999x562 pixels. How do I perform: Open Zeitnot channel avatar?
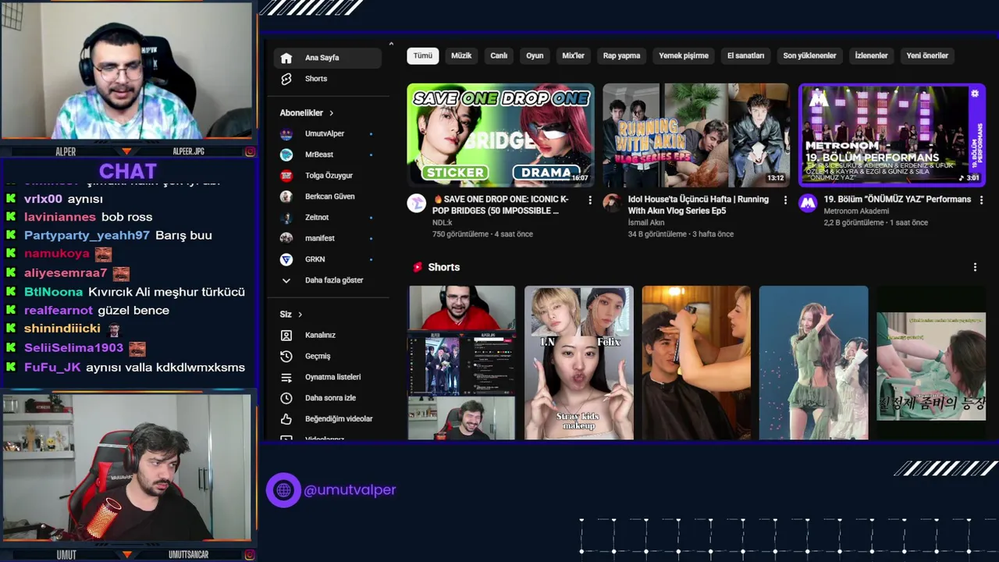click(286, 217)
